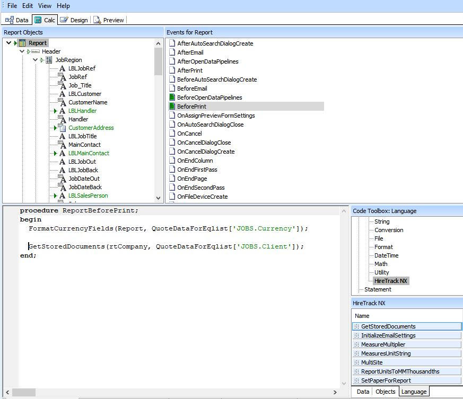Click the green BeforeOpenDataPipelines event icon
The image size is (463, 399).
[171, 97]
